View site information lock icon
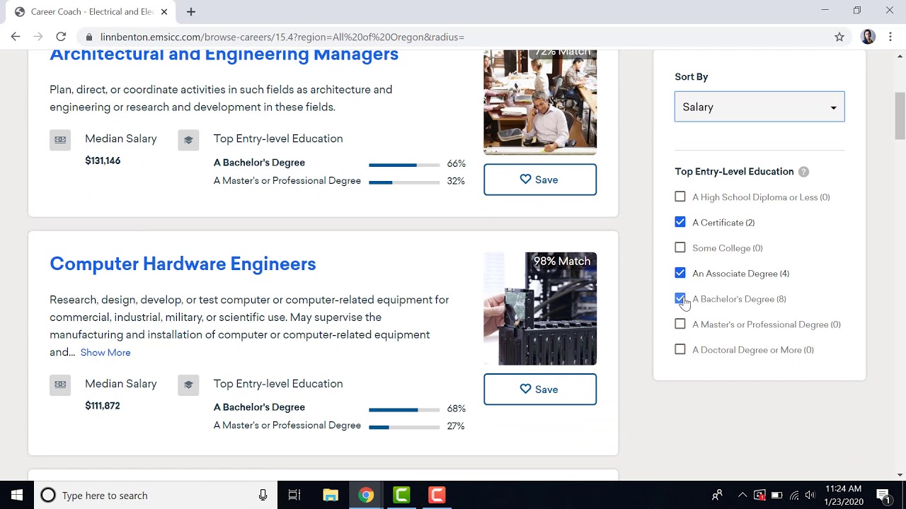This screenshot has height=509, width=906. [x=88, y=37]
